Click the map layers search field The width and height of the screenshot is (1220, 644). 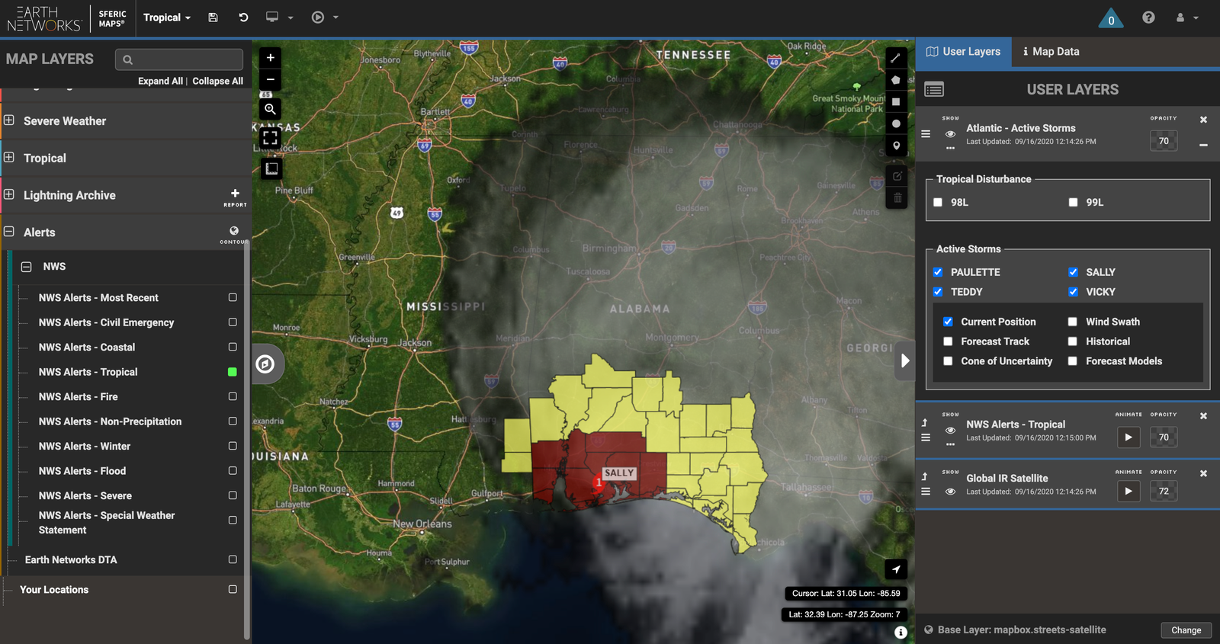coord(179,59)
